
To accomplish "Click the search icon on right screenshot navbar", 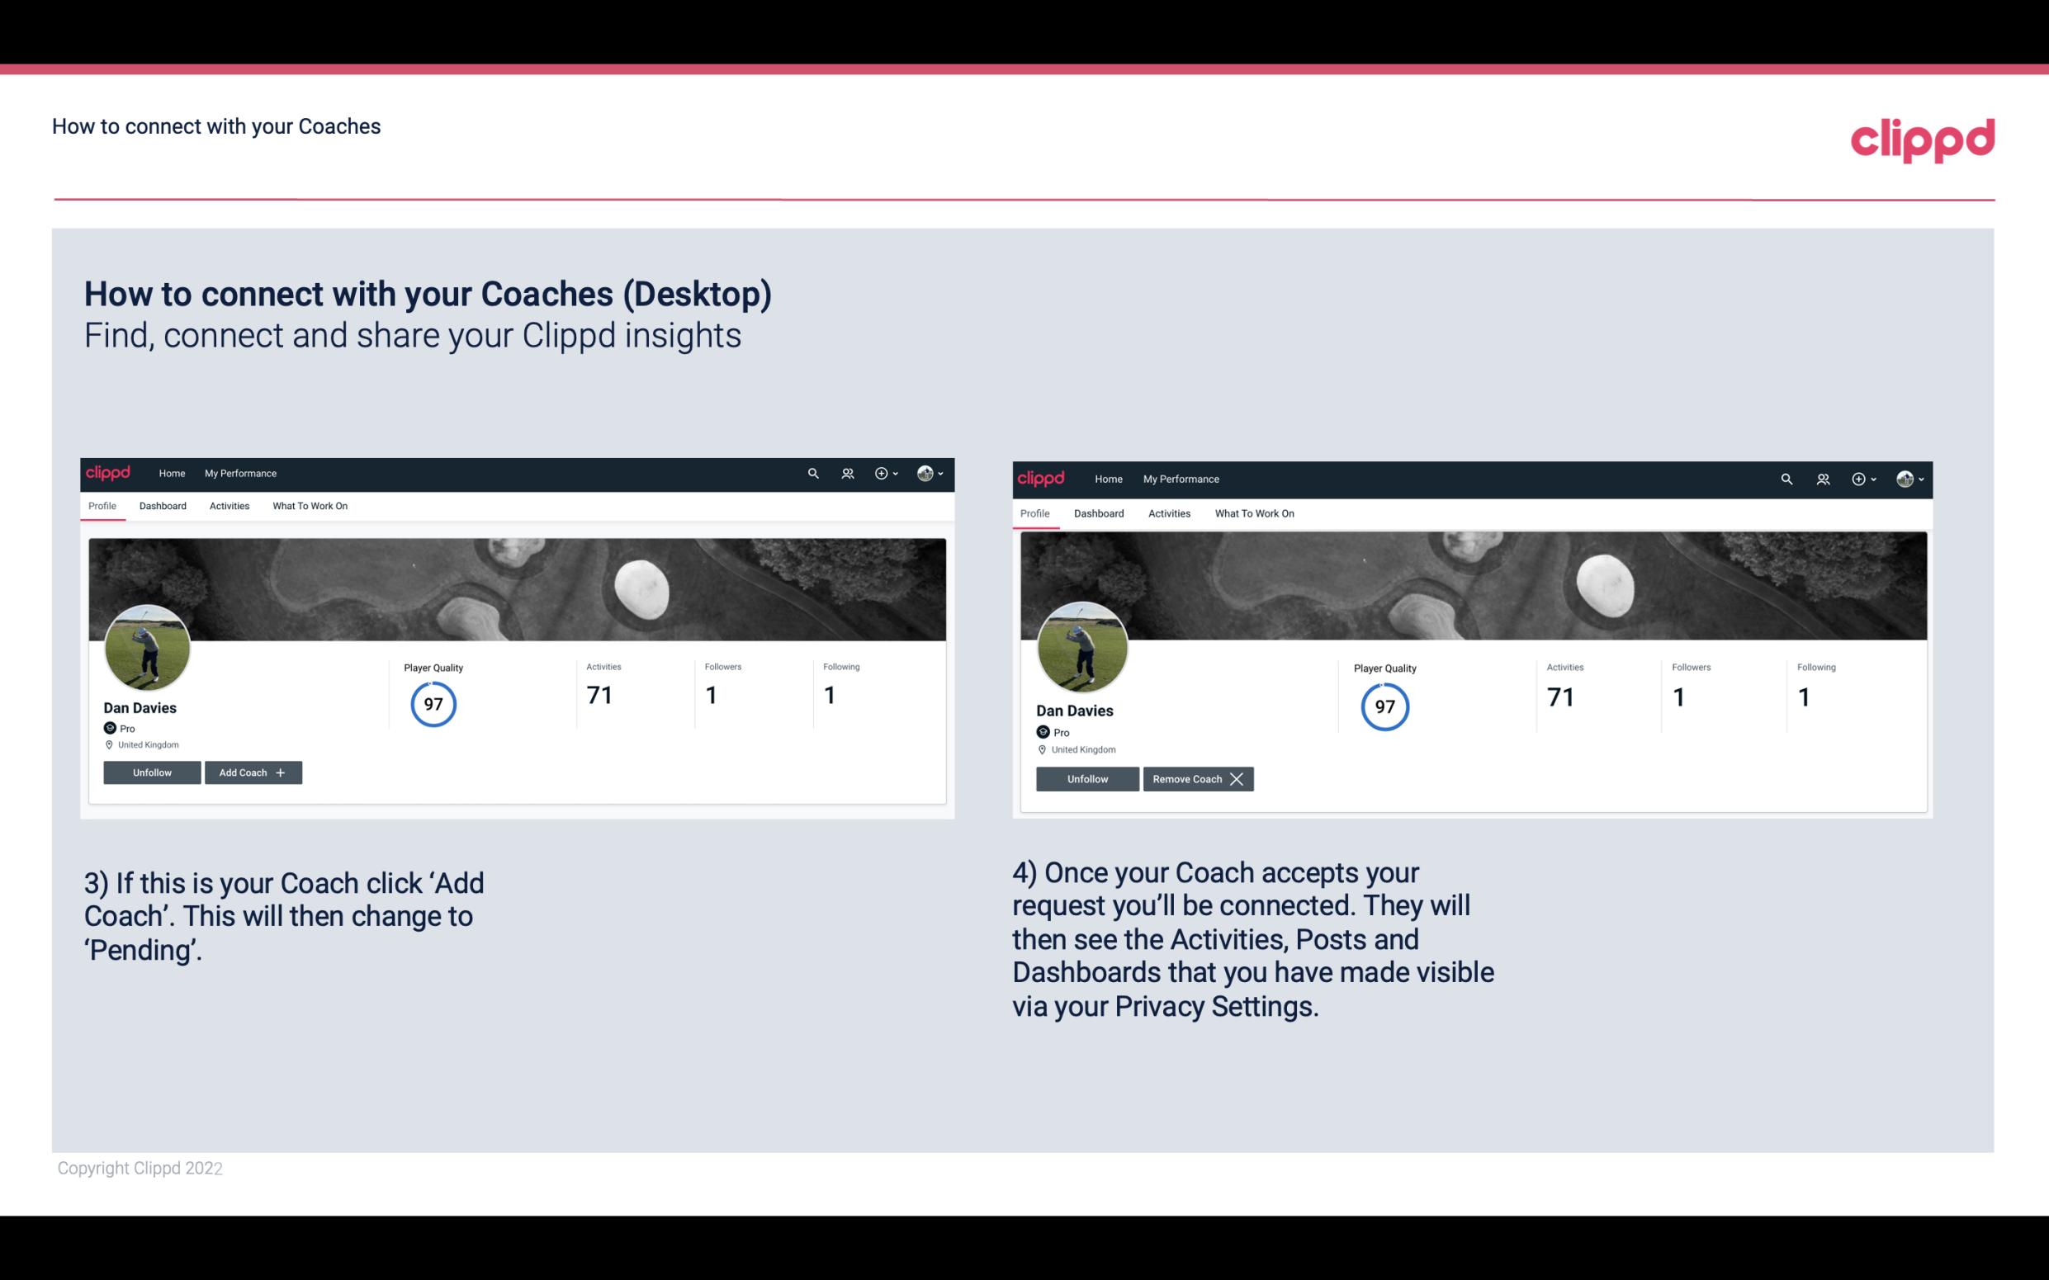I will [x=1786, y=478].
